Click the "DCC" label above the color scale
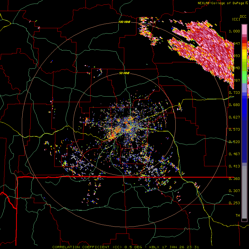Viewport: 249px width, 249px height. click(243, 17)
